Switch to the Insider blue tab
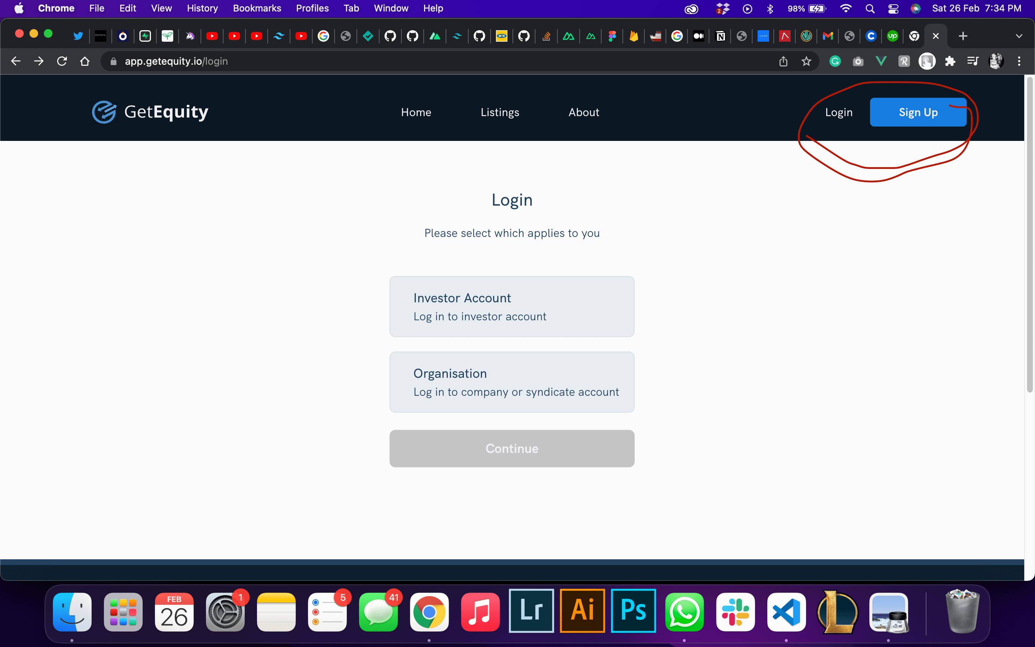 click(763, 36)
